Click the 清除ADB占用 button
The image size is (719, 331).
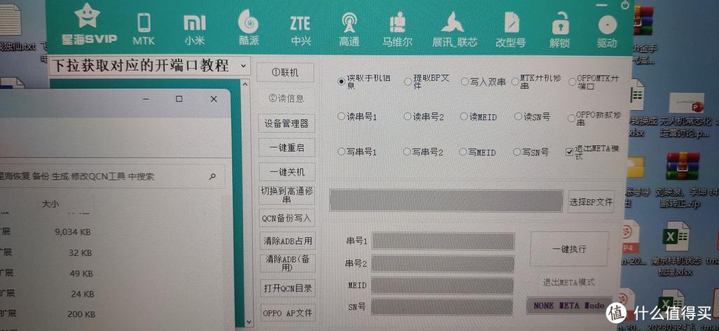[x=287, y=240]
